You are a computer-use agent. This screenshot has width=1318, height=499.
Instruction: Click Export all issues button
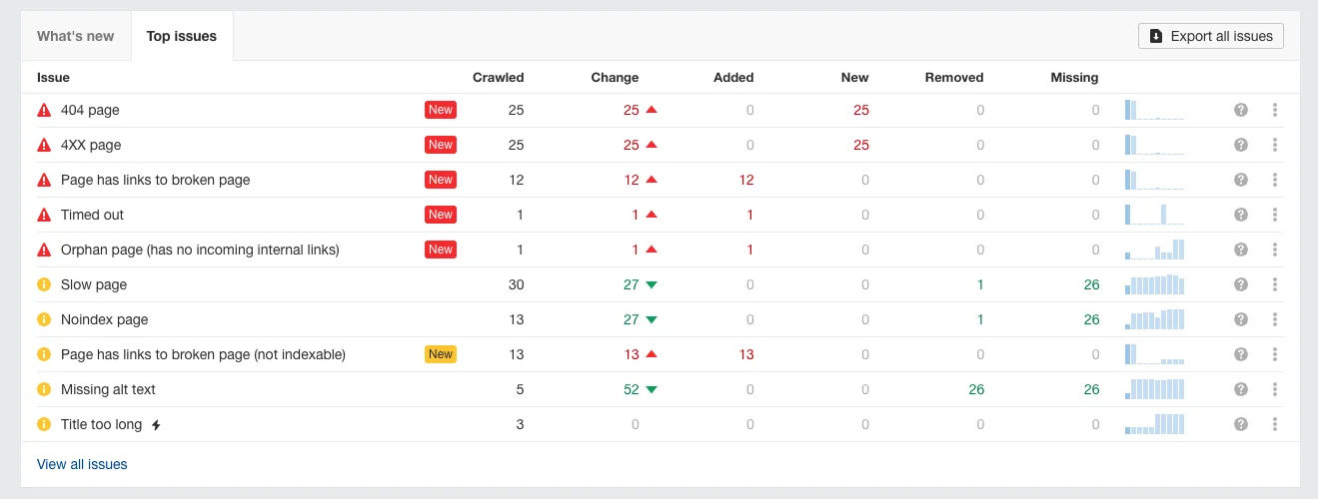[x=1210, y=36]
